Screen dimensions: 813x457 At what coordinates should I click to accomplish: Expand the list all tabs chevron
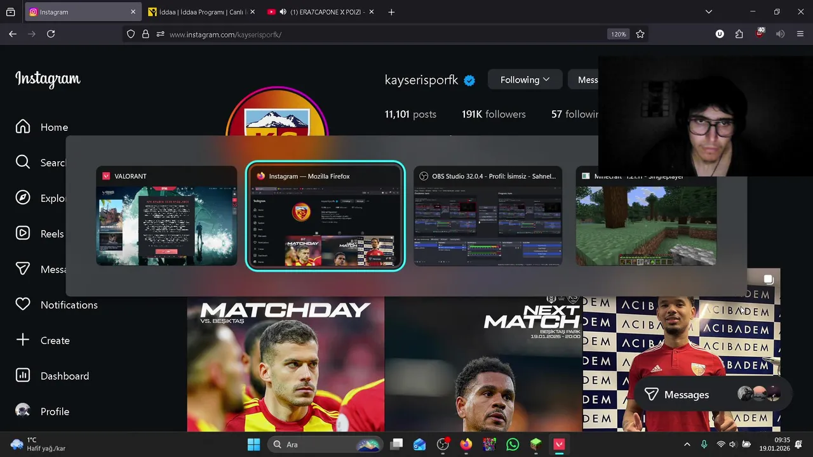click(709, 12)
